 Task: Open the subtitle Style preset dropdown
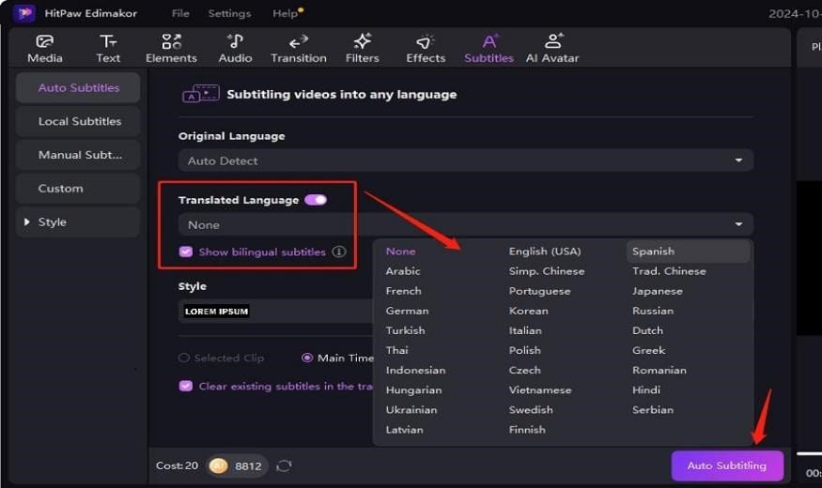pos(275,312)
